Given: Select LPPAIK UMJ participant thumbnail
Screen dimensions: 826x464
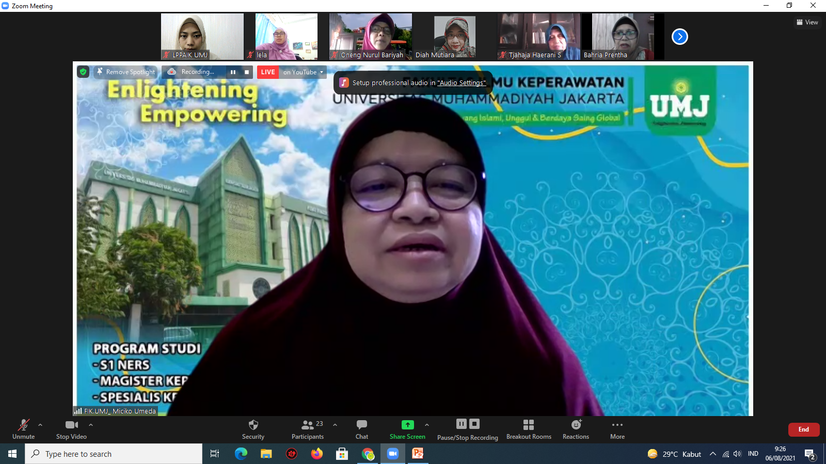Looking at the screenshot, I should tap(202, 37).
